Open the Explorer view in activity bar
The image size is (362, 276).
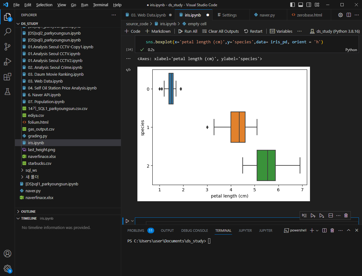tap(7, 17)
